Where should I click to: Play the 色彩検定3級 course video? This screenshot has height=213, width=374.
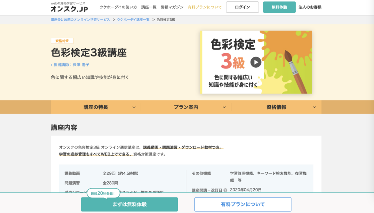pos(256,62)
